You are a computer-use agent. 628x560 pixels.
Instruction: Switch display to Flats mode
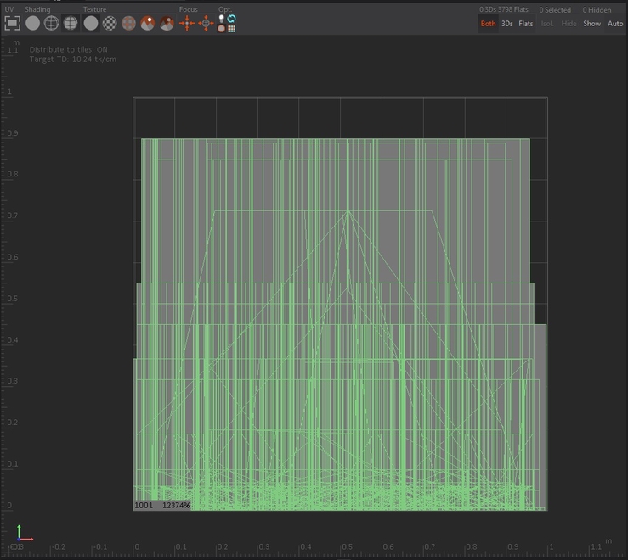526,24
